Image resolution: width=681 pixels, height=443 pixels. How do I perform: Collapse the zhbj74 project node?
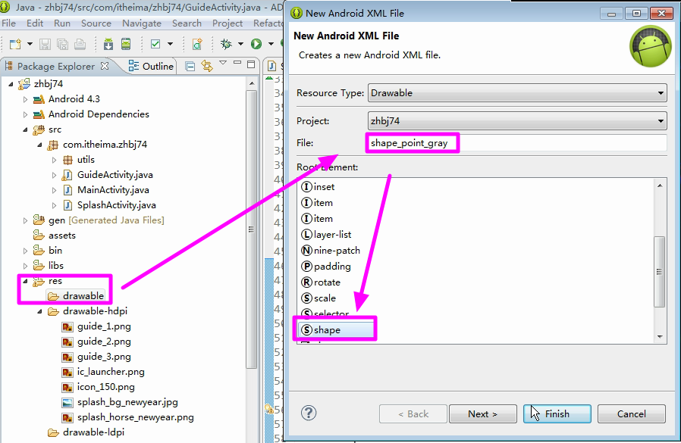point(11,84)
